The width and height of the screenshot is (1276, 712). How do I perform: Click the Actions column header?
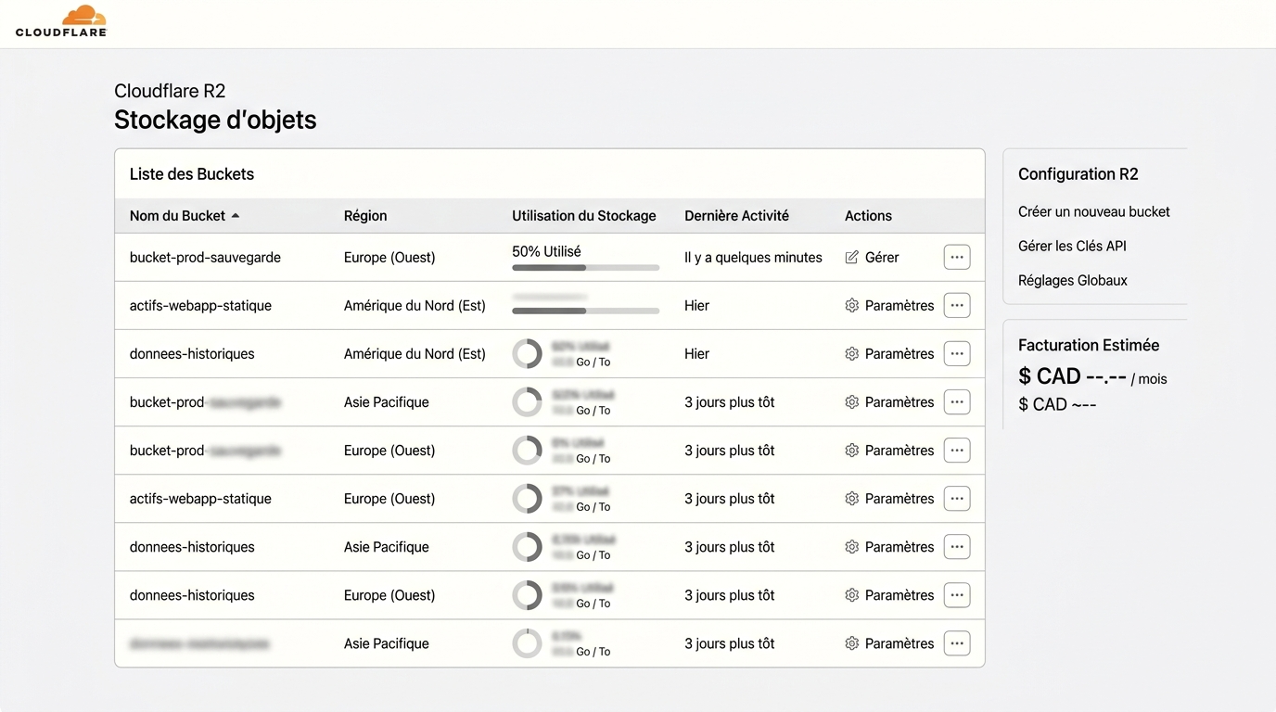868,215
